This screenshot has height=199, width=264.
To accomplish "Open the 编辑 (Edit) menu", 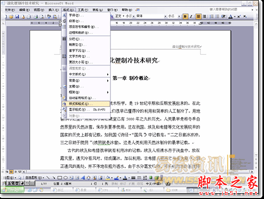I will point(24,10).
